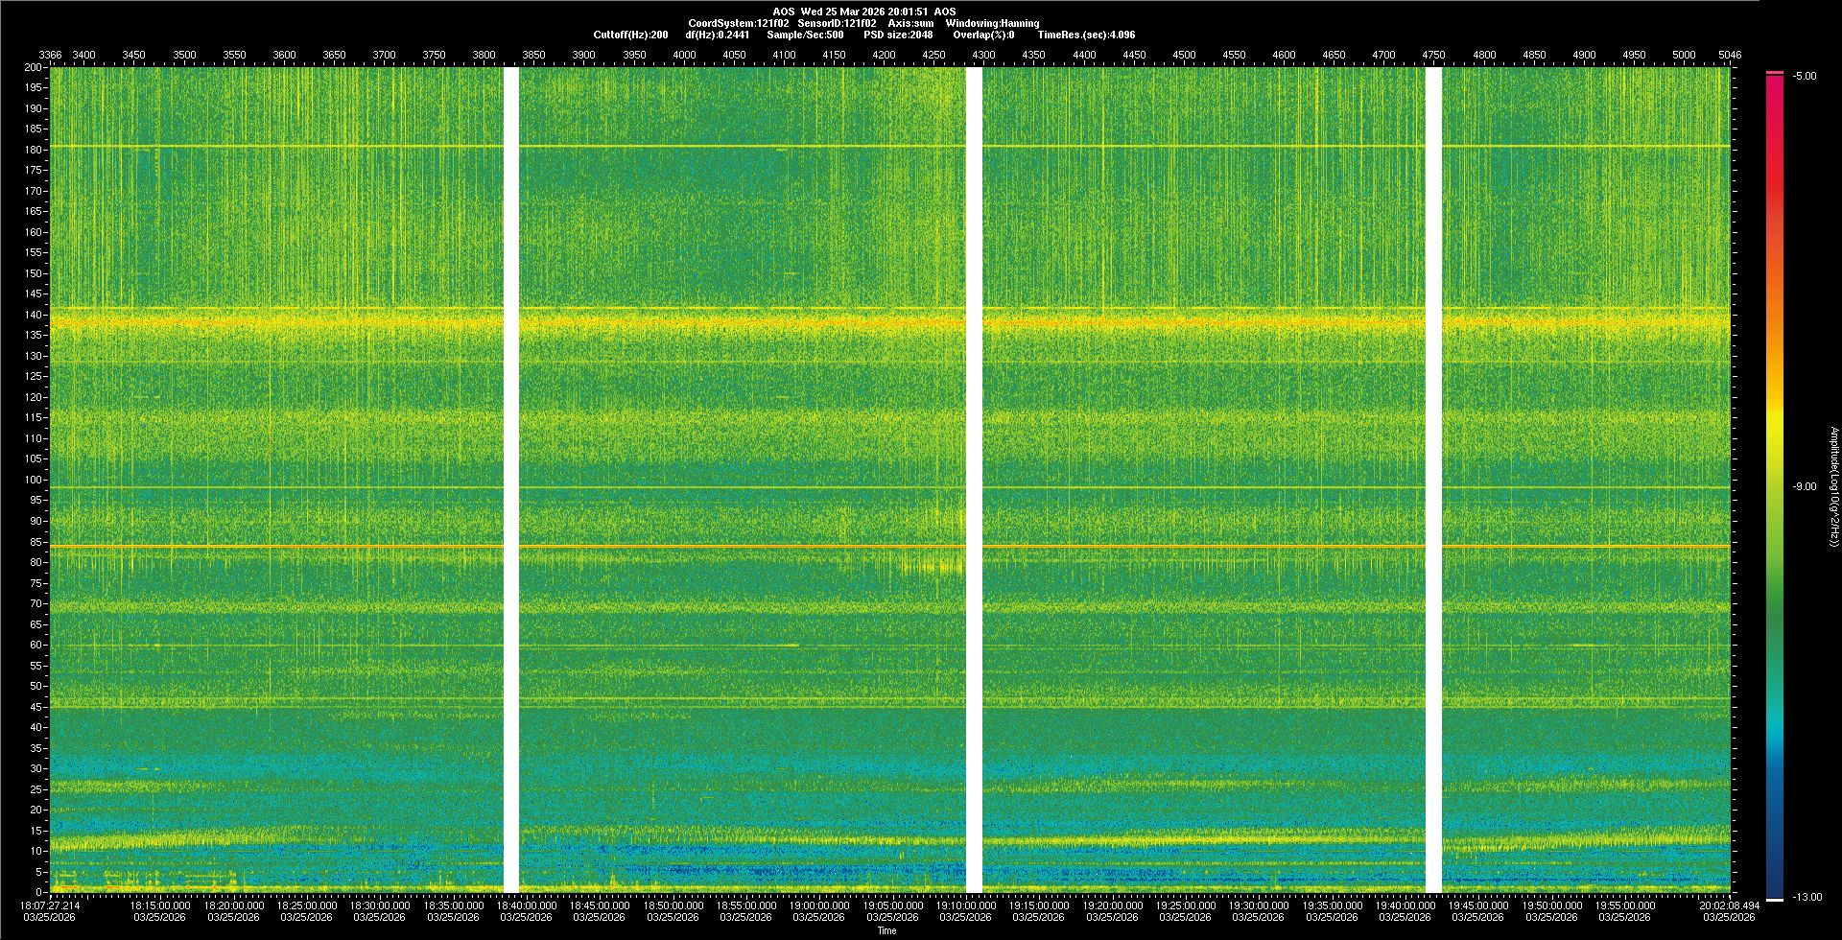Click the -9.00 colorbar scale label
The image size is (1842, 940).
coord(1804,487)
